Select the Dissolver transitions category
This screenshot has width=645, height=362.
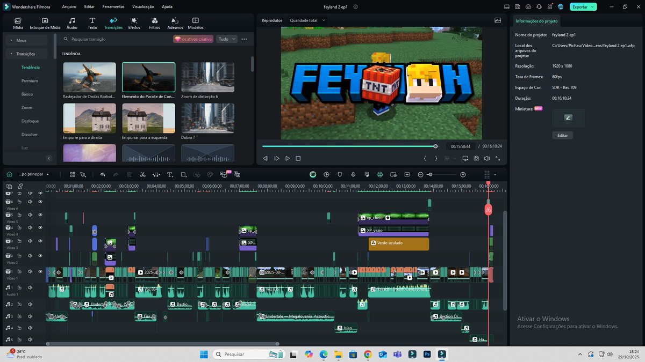pos(30,134)
